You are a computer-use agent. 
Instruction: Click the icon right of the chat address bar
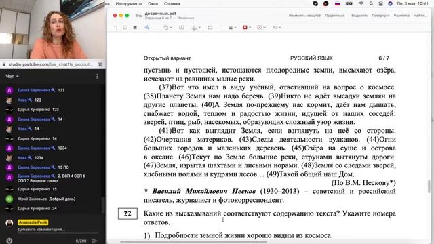[x=100, y=64]
